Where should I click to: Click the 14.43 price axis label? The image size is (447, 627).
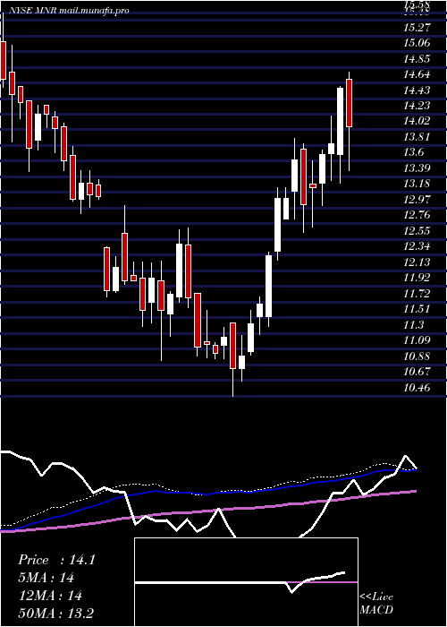(417, 90)
